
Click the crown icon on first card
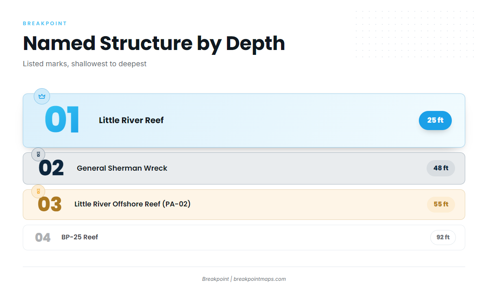click(x=42, y=96)
